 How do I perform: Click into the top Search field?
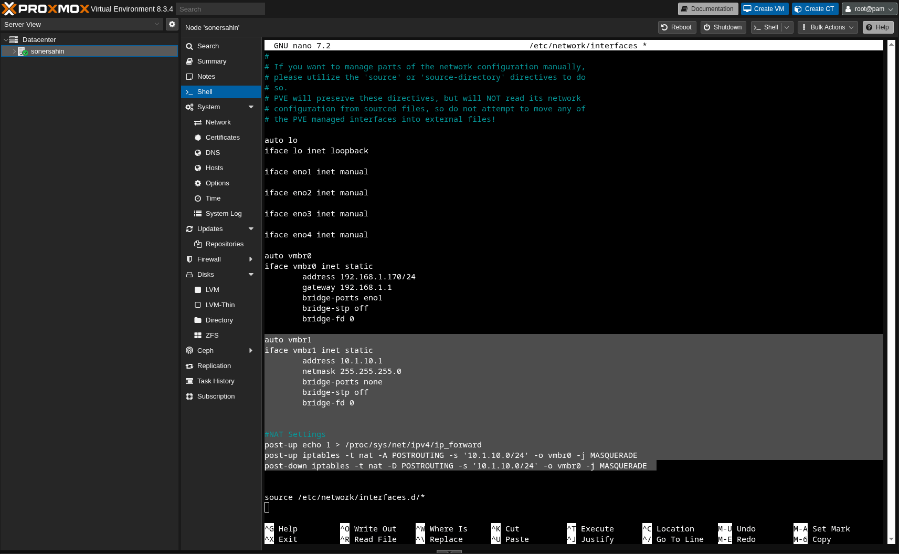[x=220, y=9]
